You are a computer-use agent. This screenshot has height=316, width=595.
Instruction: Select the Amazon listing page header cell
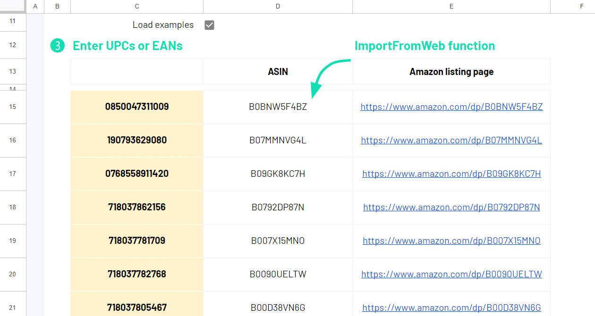click(451, 72)
